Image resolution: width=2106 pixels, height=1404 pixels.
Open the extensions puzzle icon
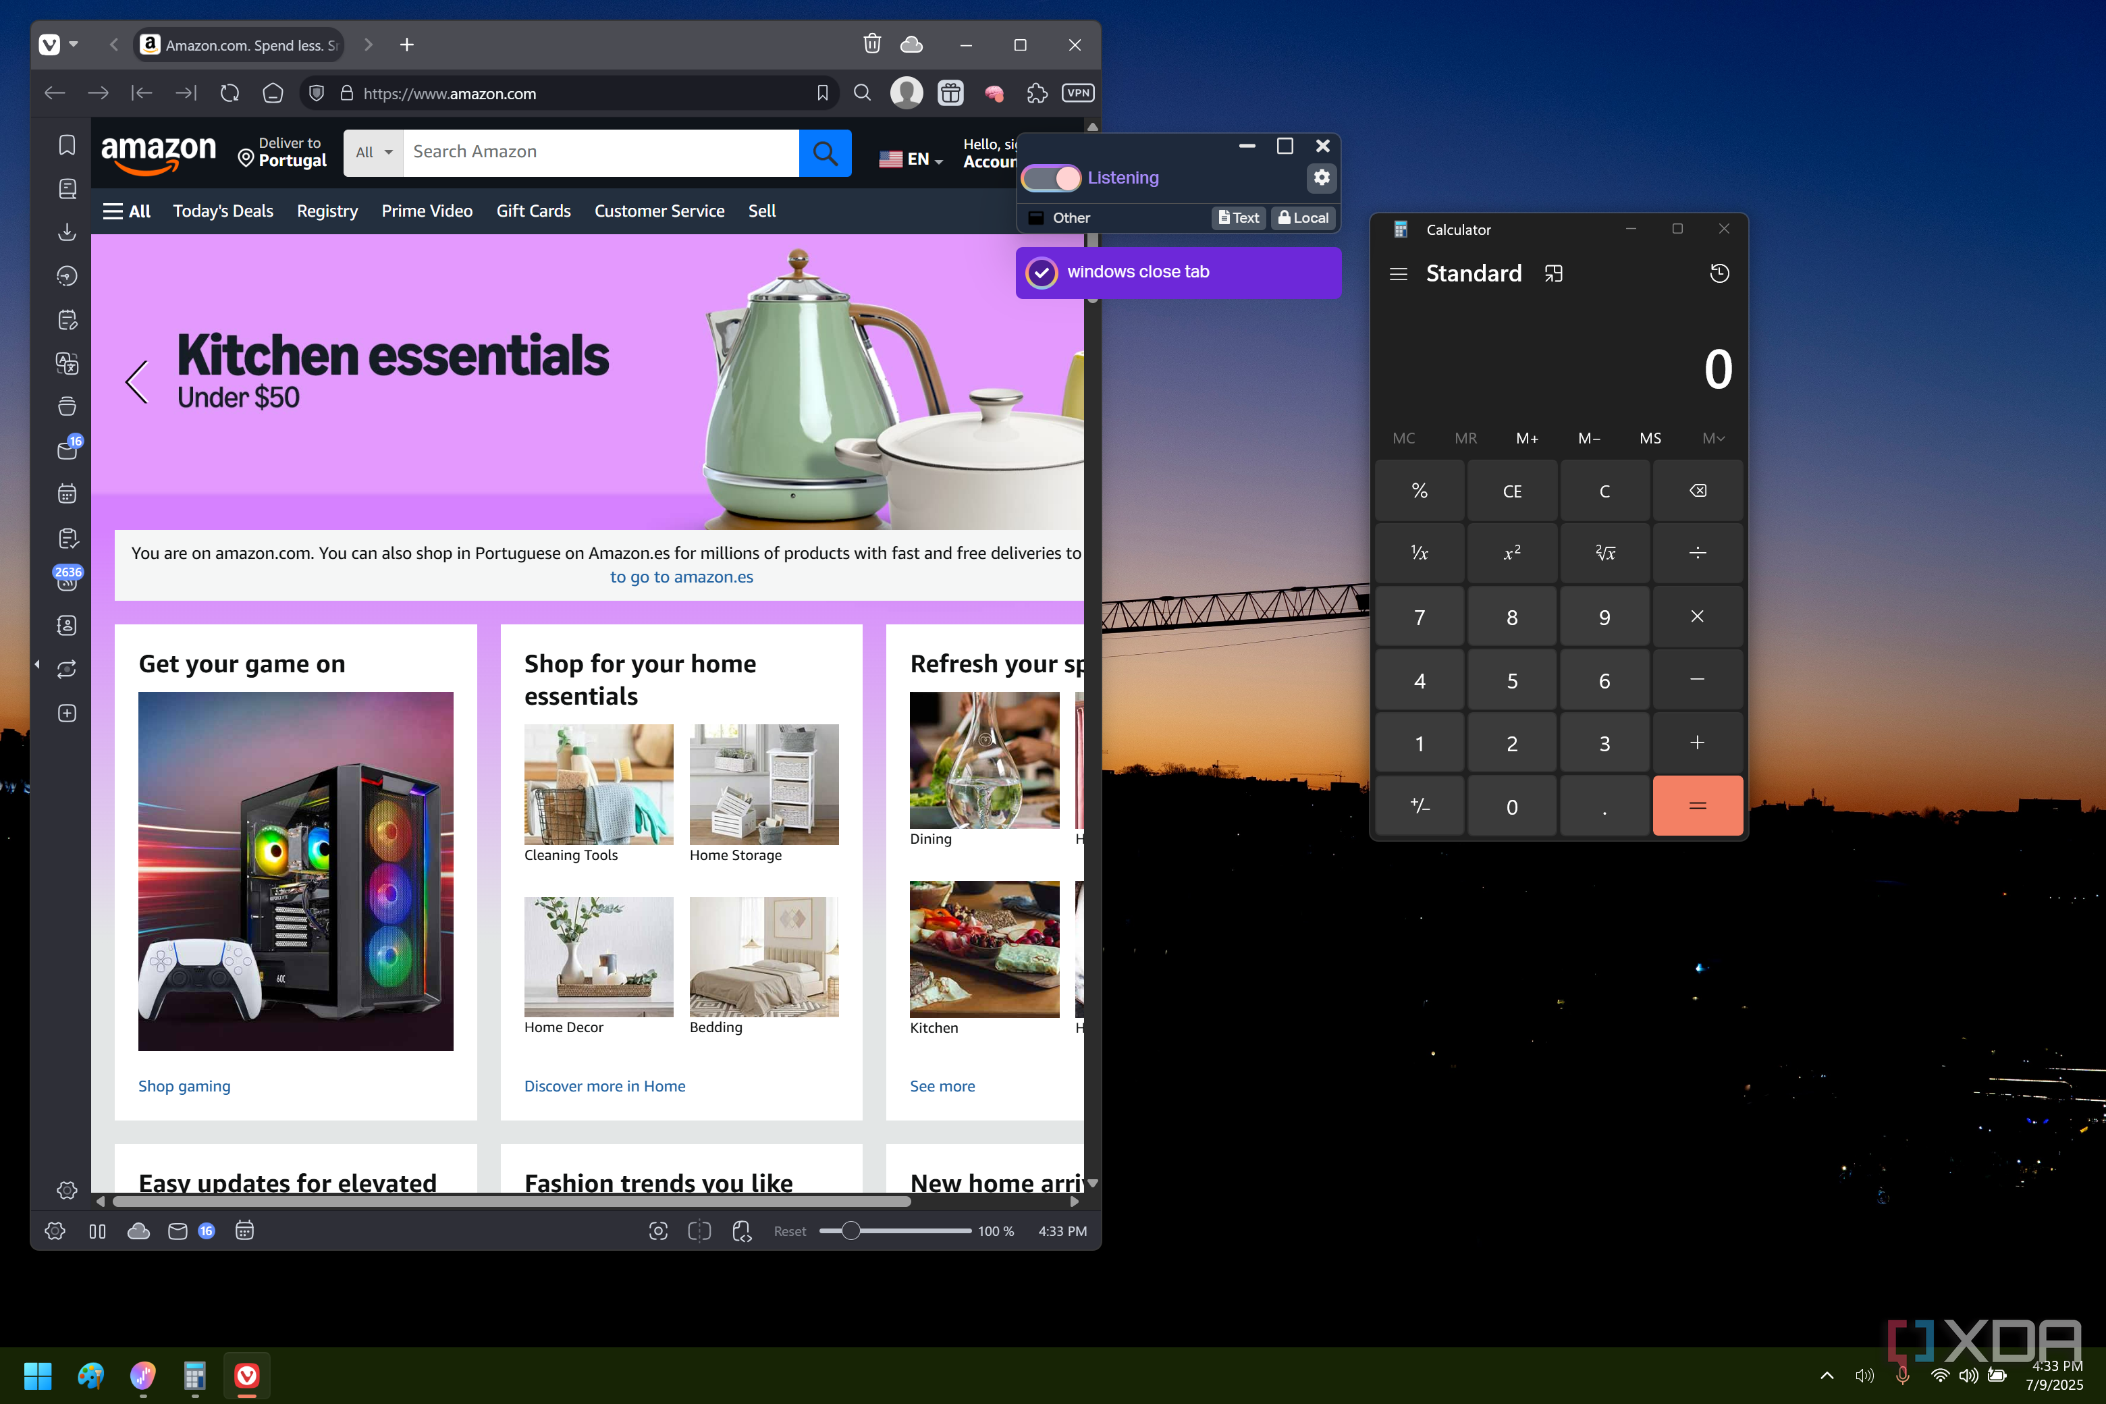pyautogui.click(x=1036, y=93)
